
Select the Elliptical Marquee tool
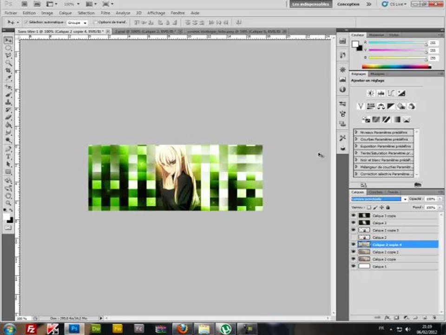pyautogui.click(x=8, y=48)
